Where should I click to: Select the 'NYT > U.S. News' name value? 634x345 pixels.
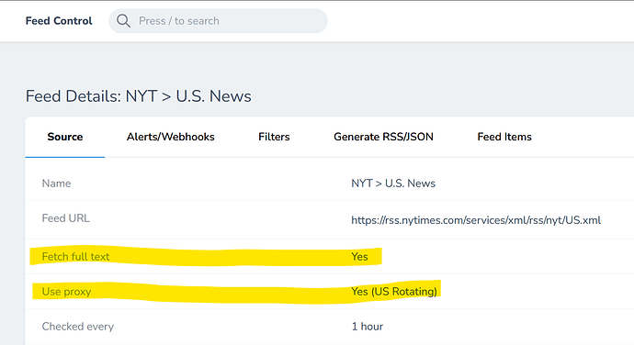point(393,184)
